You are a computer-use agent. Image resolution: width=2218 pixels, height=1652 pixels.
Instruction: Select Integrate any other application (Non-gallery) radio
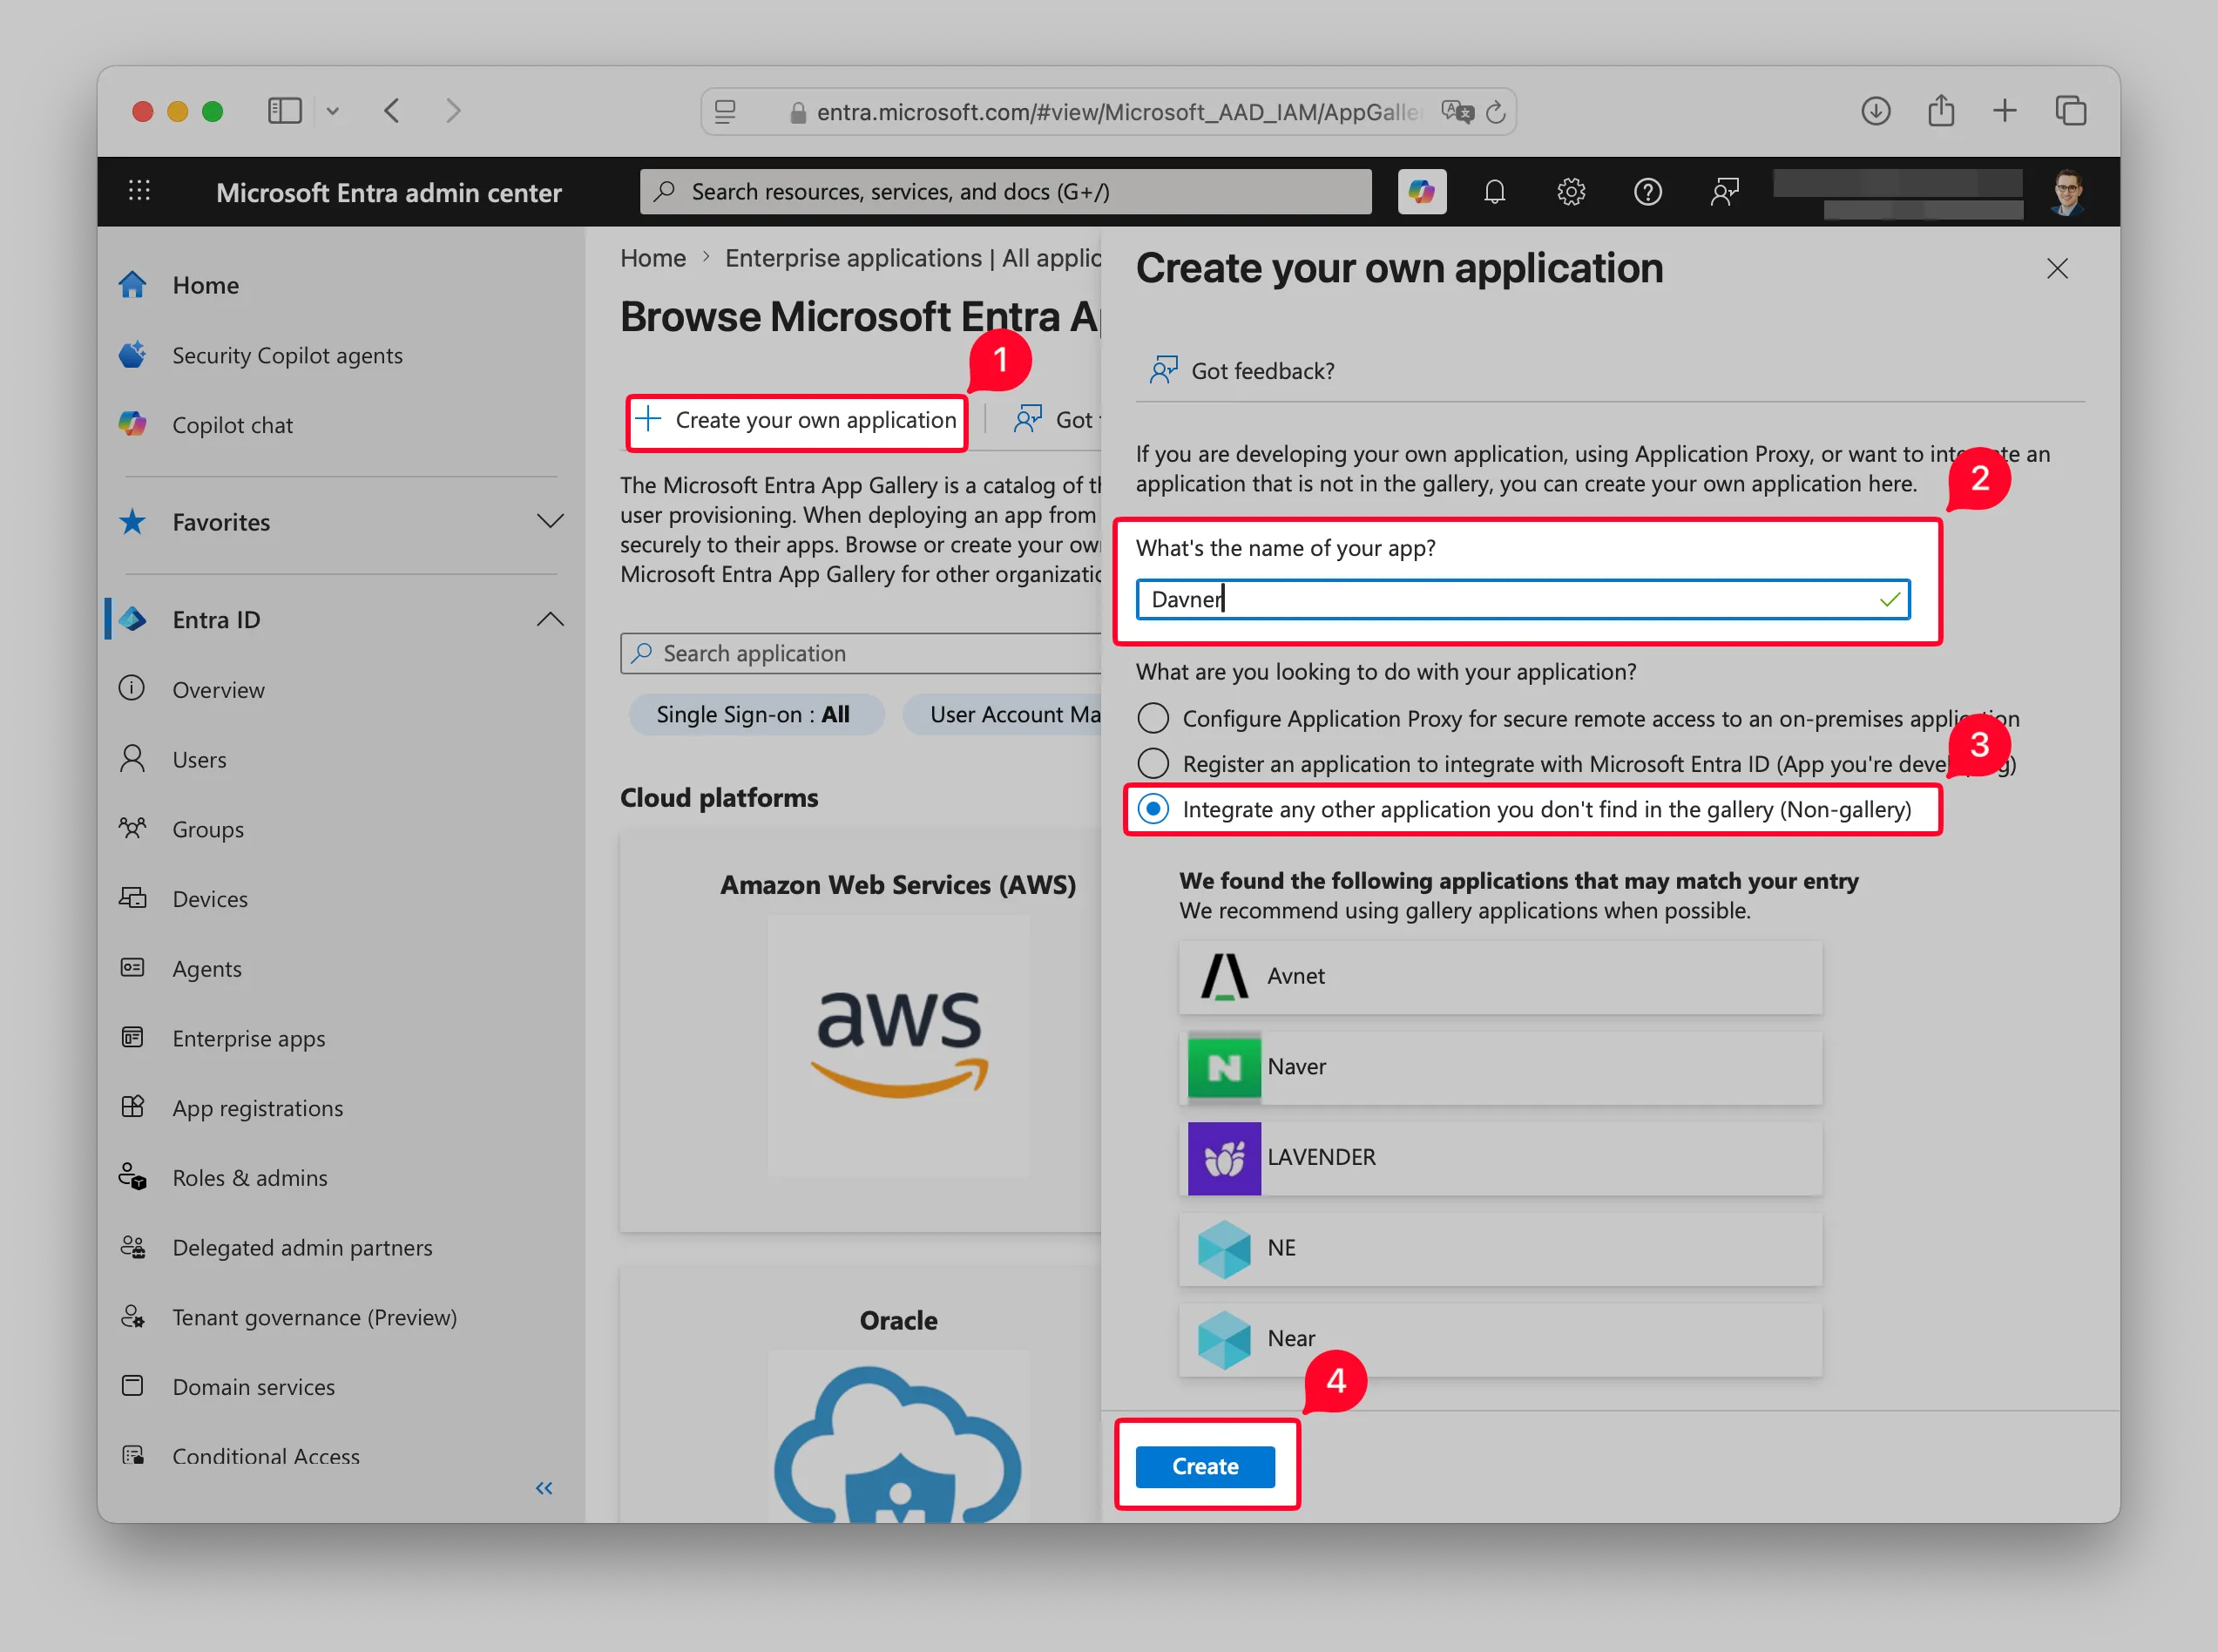[x=1153, y=808]
